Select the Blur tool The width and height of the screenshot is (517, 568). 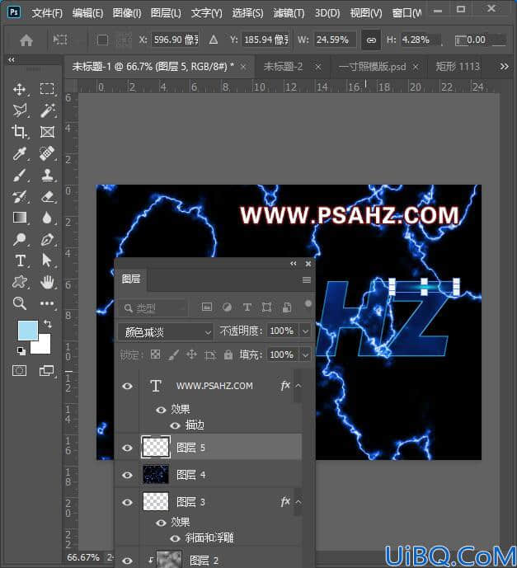[x=47, y=218]
